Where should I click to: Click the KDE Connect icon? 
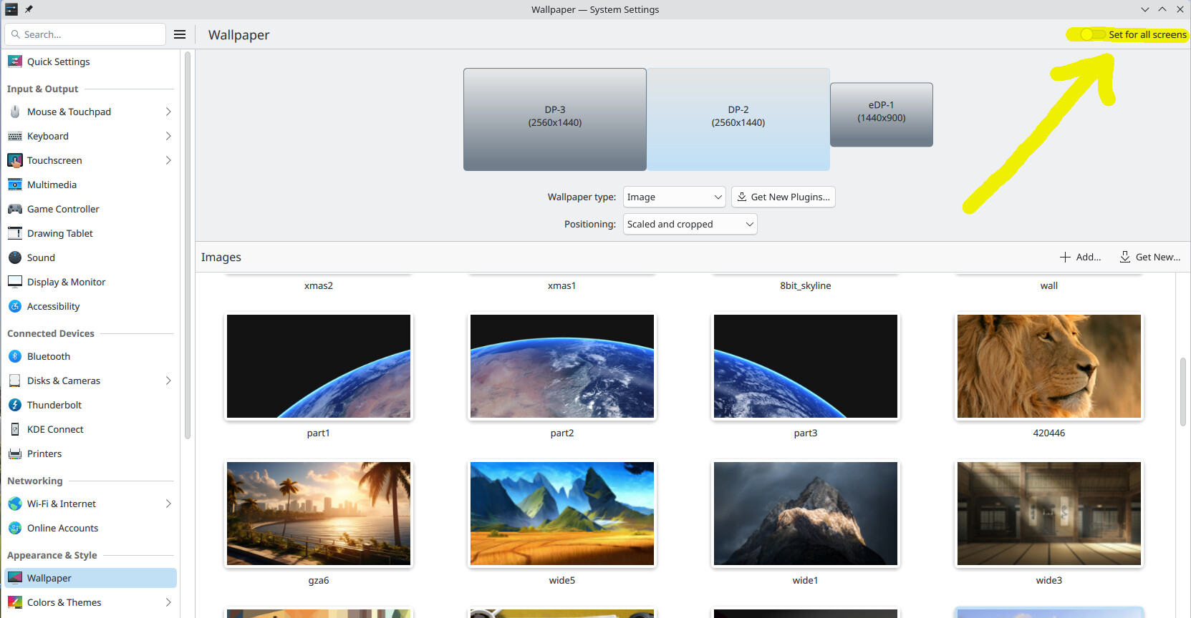pyautogui.click(x=15, y=429)
